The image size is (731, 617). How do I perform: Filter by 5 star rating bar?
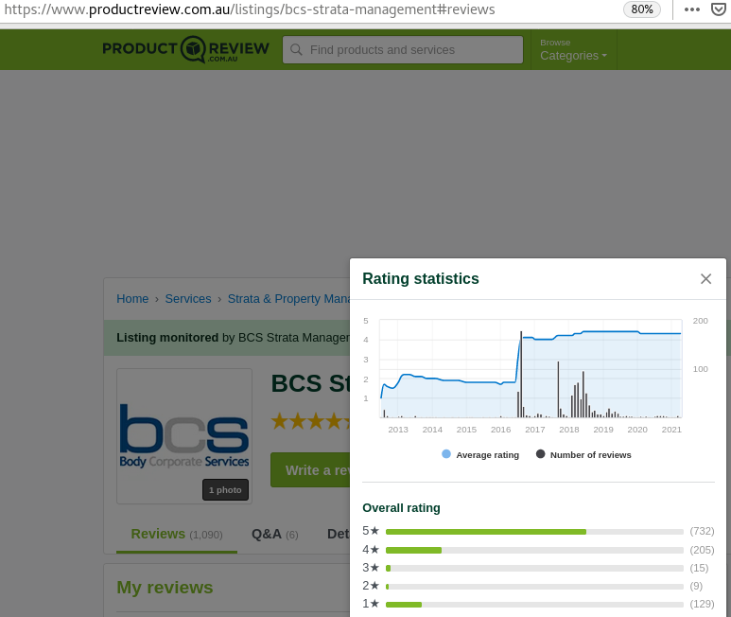coord(534,532)
